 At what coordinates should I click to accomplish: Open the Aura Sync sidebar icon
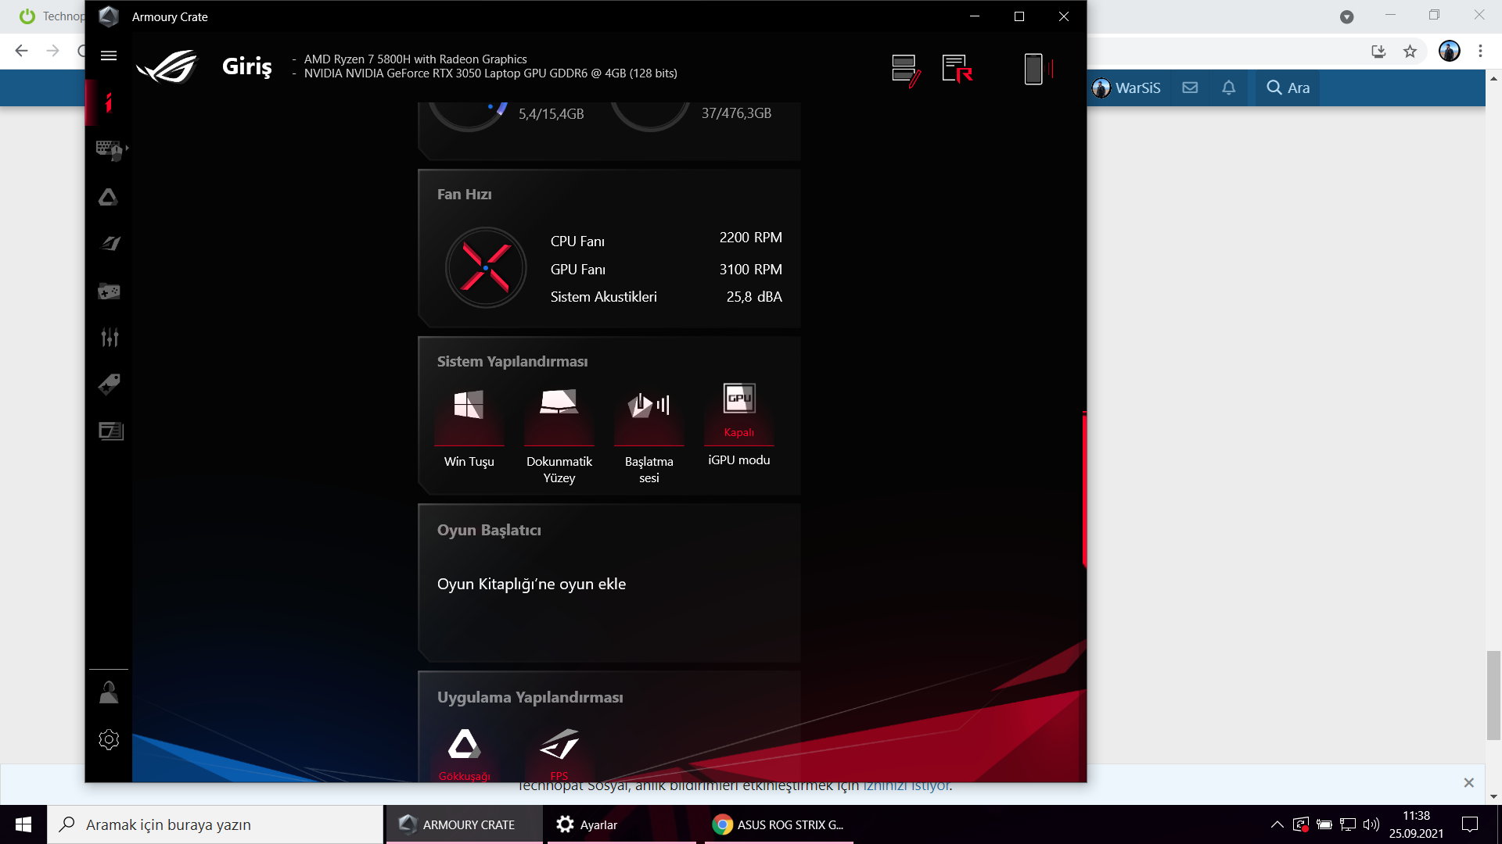109,197
